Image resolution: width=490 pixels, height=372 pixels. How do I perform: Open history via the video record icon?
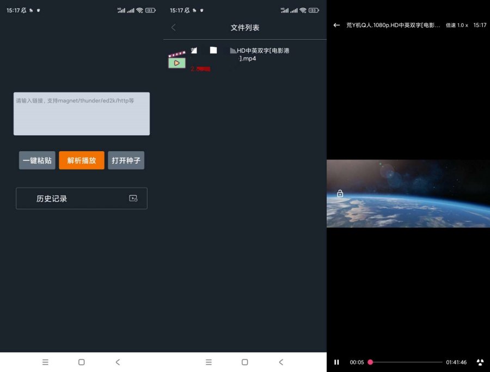pyautogui.click(x=133, y=199)
